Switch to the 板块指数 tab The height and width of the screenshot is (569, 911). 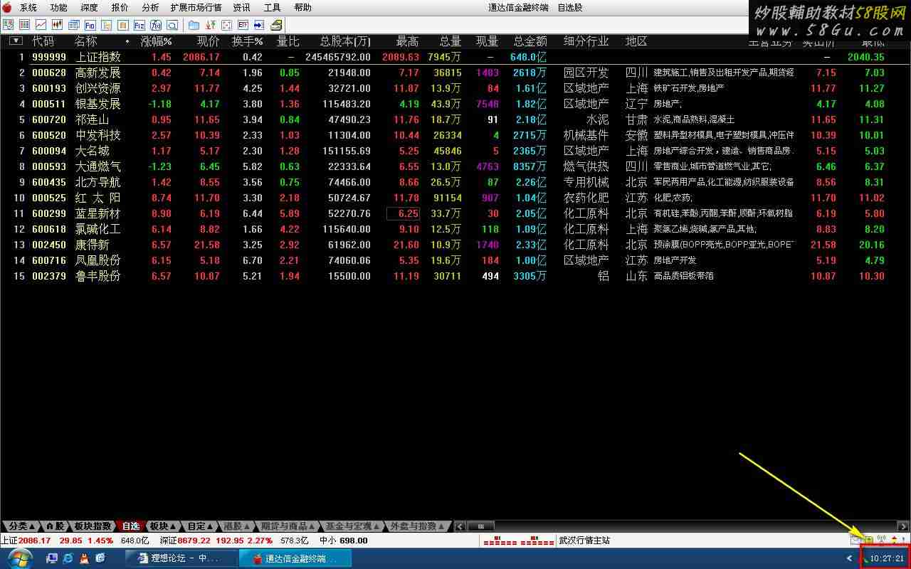[x=93, y=526]
